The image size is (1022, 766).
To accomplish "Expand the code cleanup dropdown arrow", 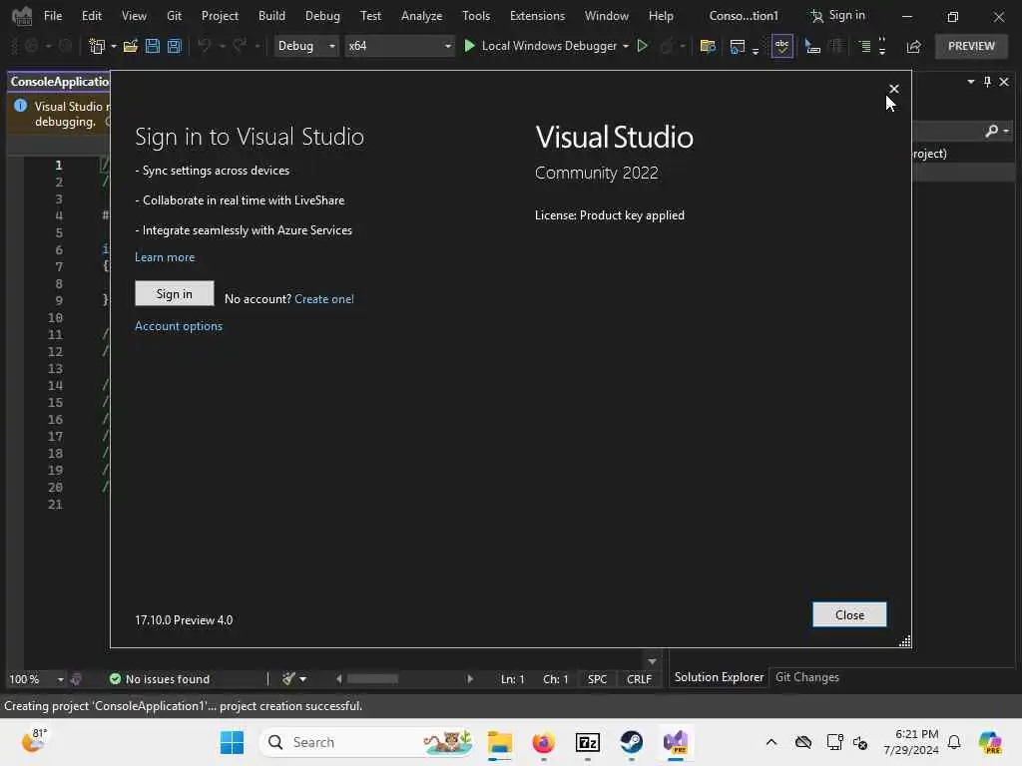I will pos(303,679).
